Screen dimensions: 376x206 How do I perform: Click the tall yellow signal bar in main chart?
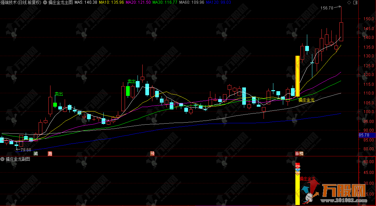pyautogui.click(x=297, y=76)
